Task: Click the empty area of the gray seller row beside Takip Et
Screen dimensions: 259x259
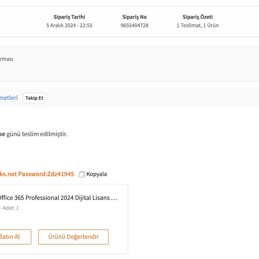Action: click(152, 98)
